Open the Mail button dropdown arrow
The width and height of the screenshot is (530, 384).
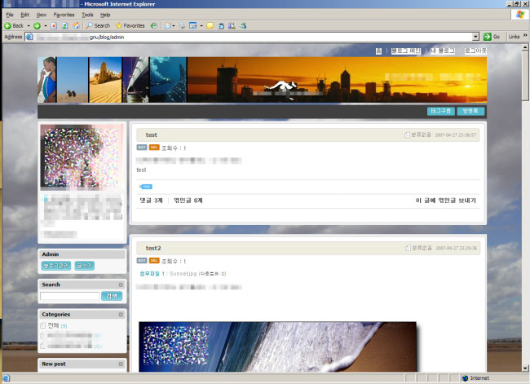(x=174, y=26)
